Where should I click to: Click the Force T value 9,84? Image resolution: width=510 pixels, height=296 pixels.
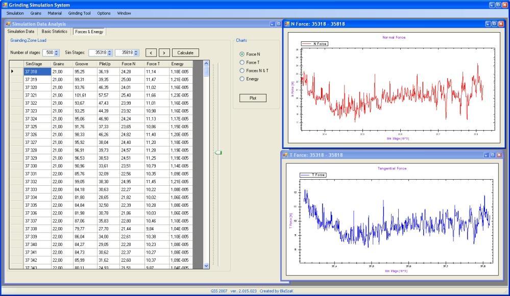point(157,229)
